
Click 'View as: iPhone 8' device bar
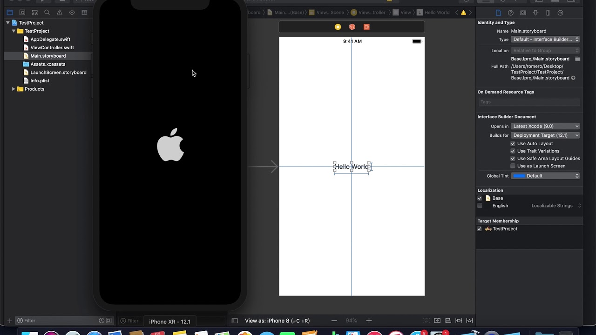(277, 321)
